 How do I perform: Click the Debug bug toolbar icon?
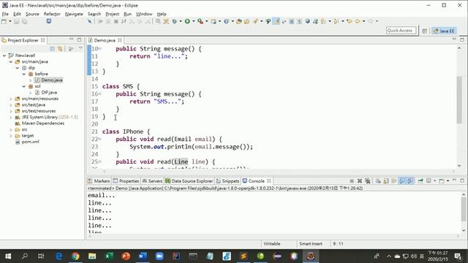click(174, 21)
